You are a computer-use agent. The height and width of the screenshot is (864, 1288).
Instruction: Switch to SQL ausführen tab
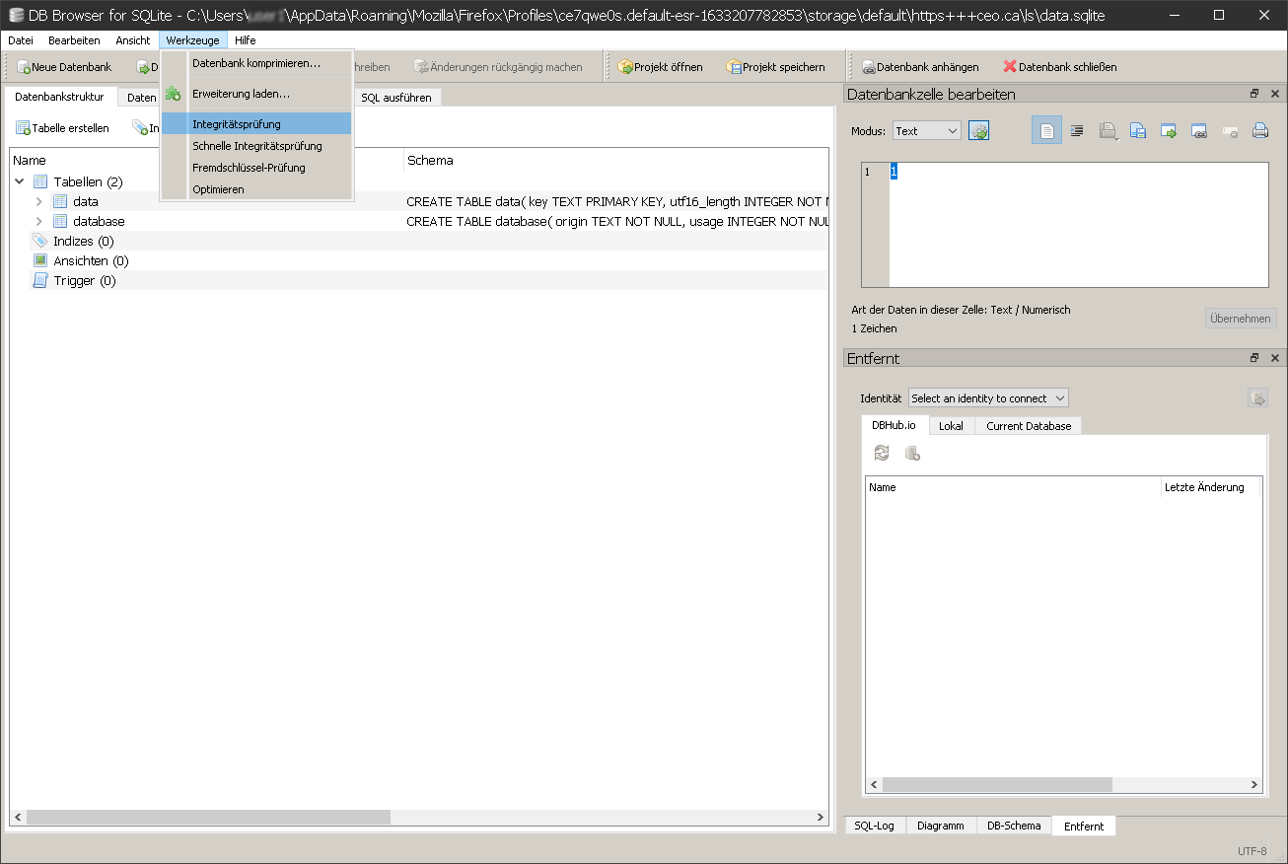point(395,98)
